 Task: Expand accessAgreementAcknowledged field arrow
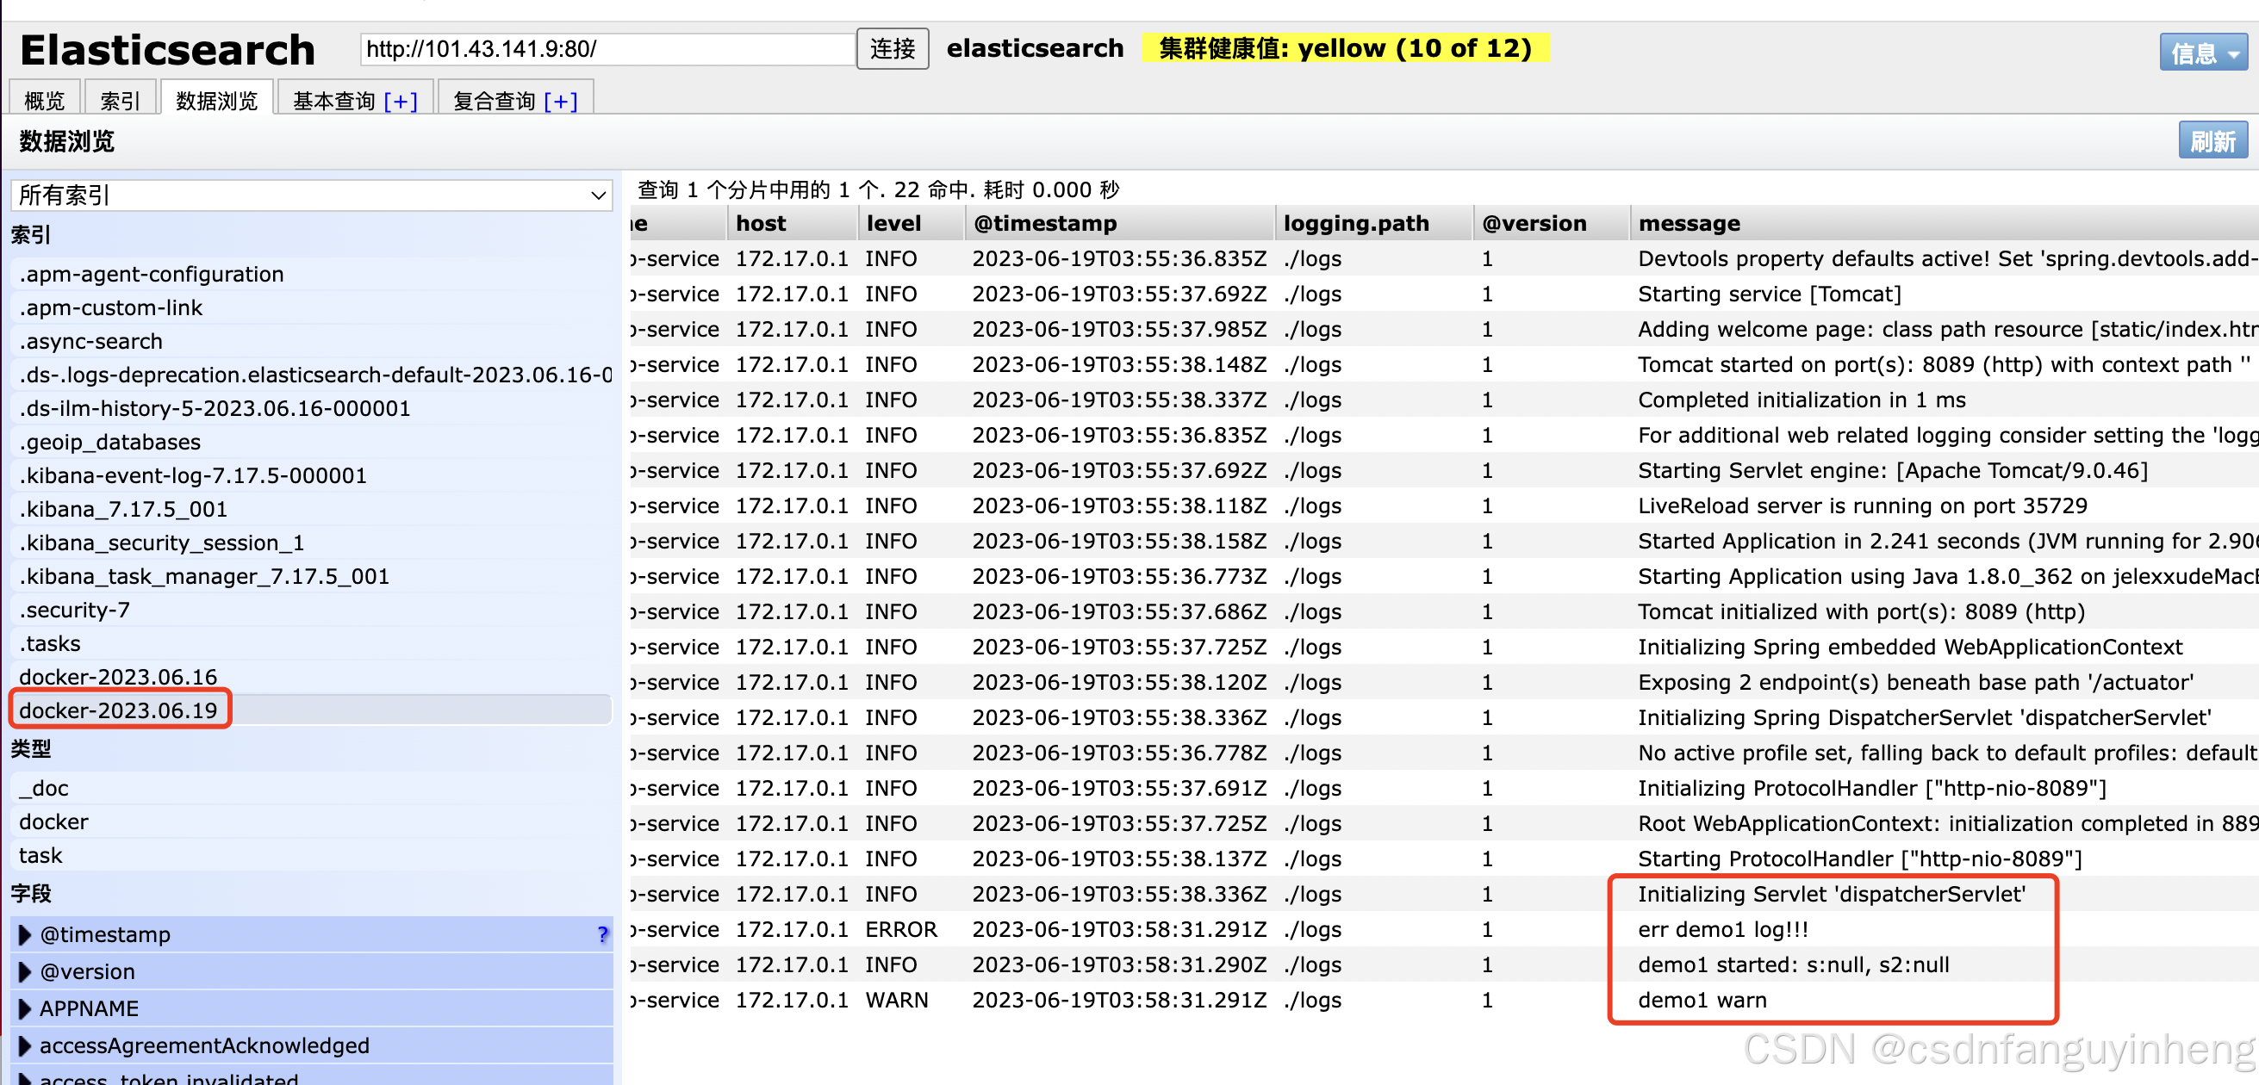[x=24, y=1045]
